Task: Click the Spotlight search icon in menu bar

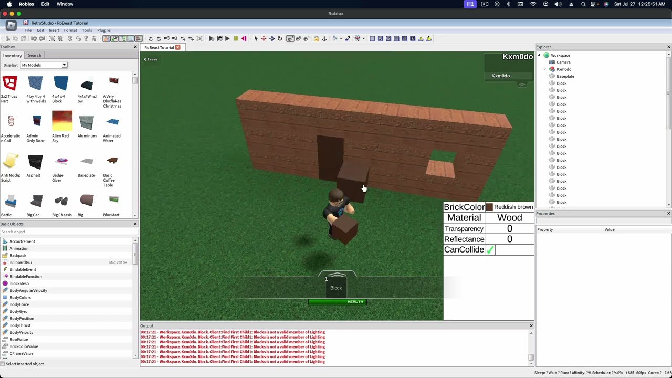Action: click(x=583, y=4)
